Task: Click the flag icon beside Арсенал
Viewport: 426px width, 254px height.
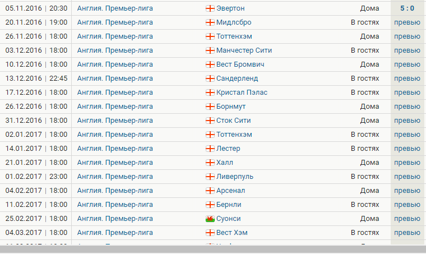Action: (210, 191)
